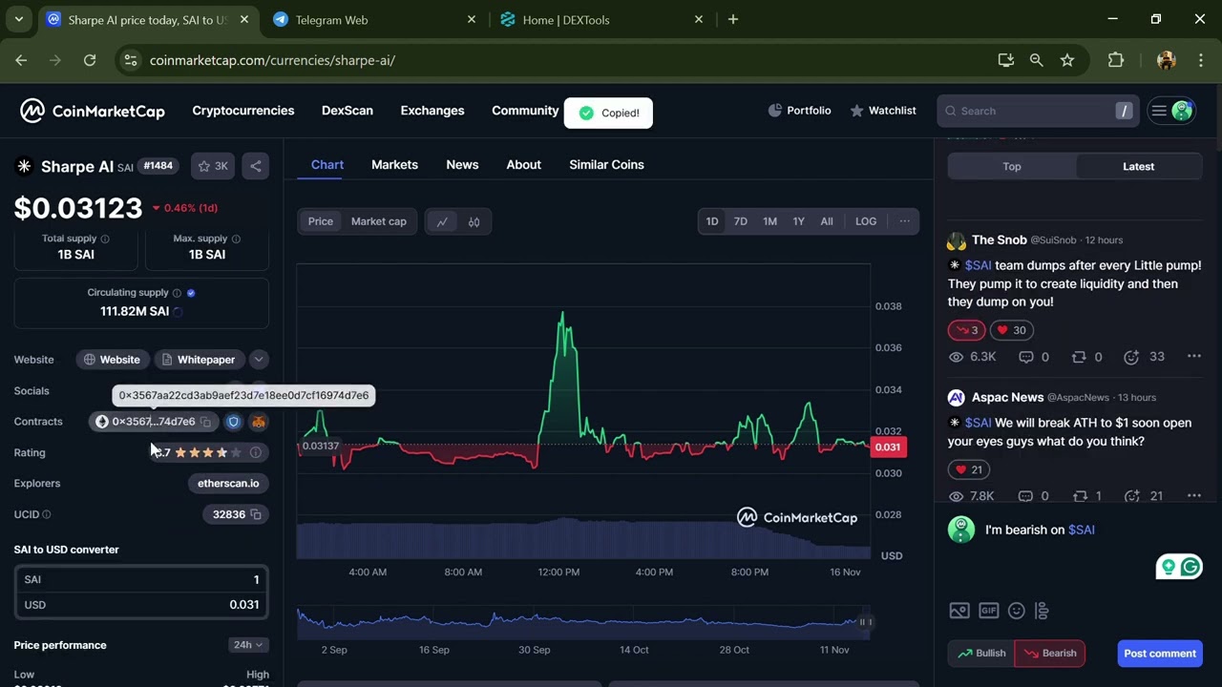Select 7D chart timeframe

741,221
